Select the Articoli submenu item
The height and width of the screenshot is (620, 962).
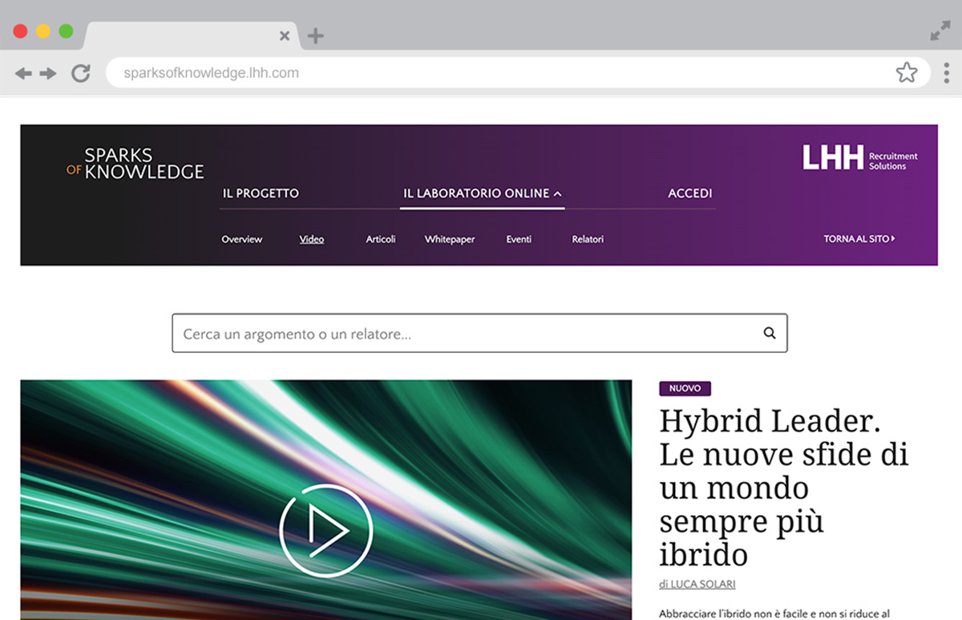point(381,239)
